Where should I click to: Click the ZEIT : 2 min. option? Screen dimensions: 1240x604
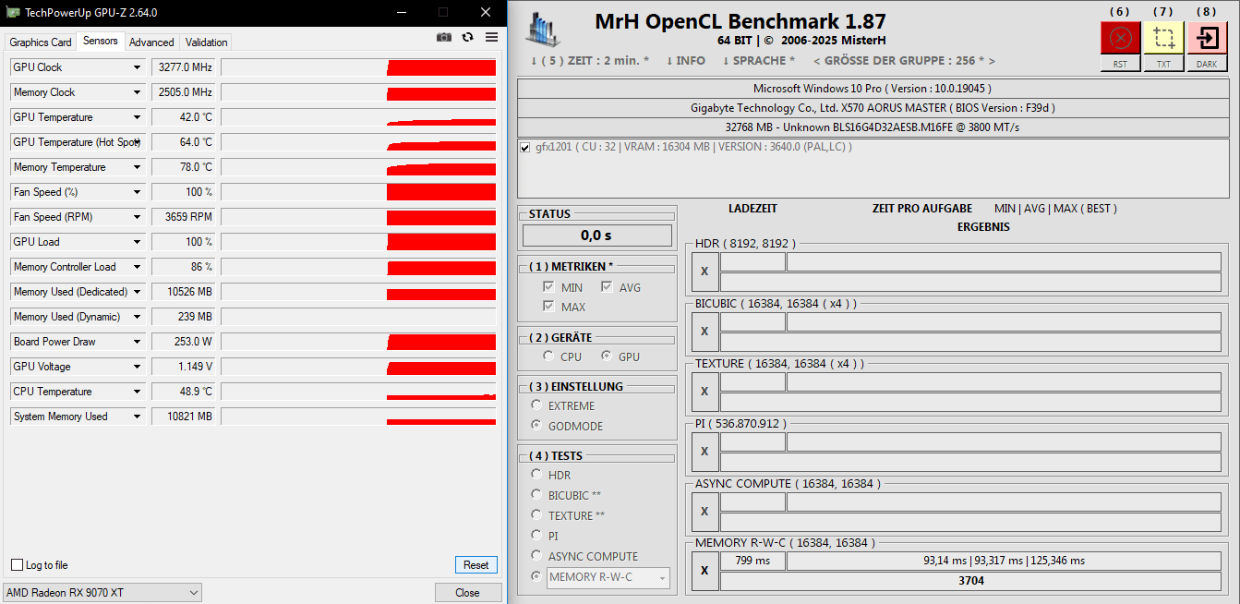[x=590, y=61]
